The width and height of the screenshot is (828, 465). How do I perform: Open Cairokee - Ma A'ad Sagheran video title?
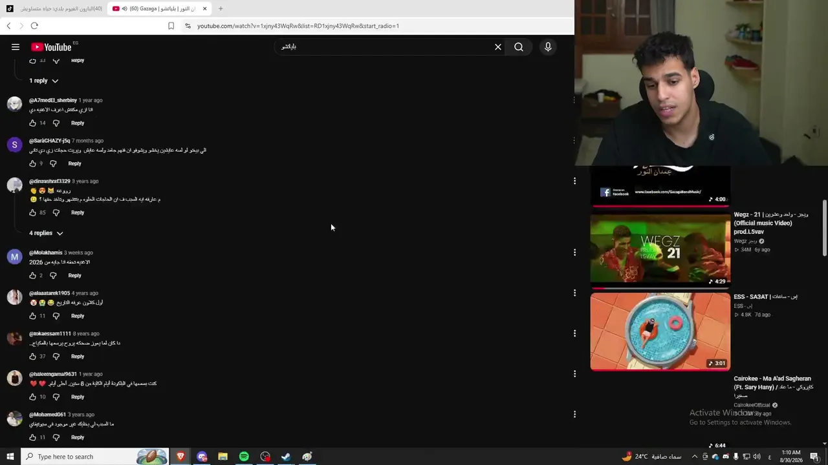[773, 387]
